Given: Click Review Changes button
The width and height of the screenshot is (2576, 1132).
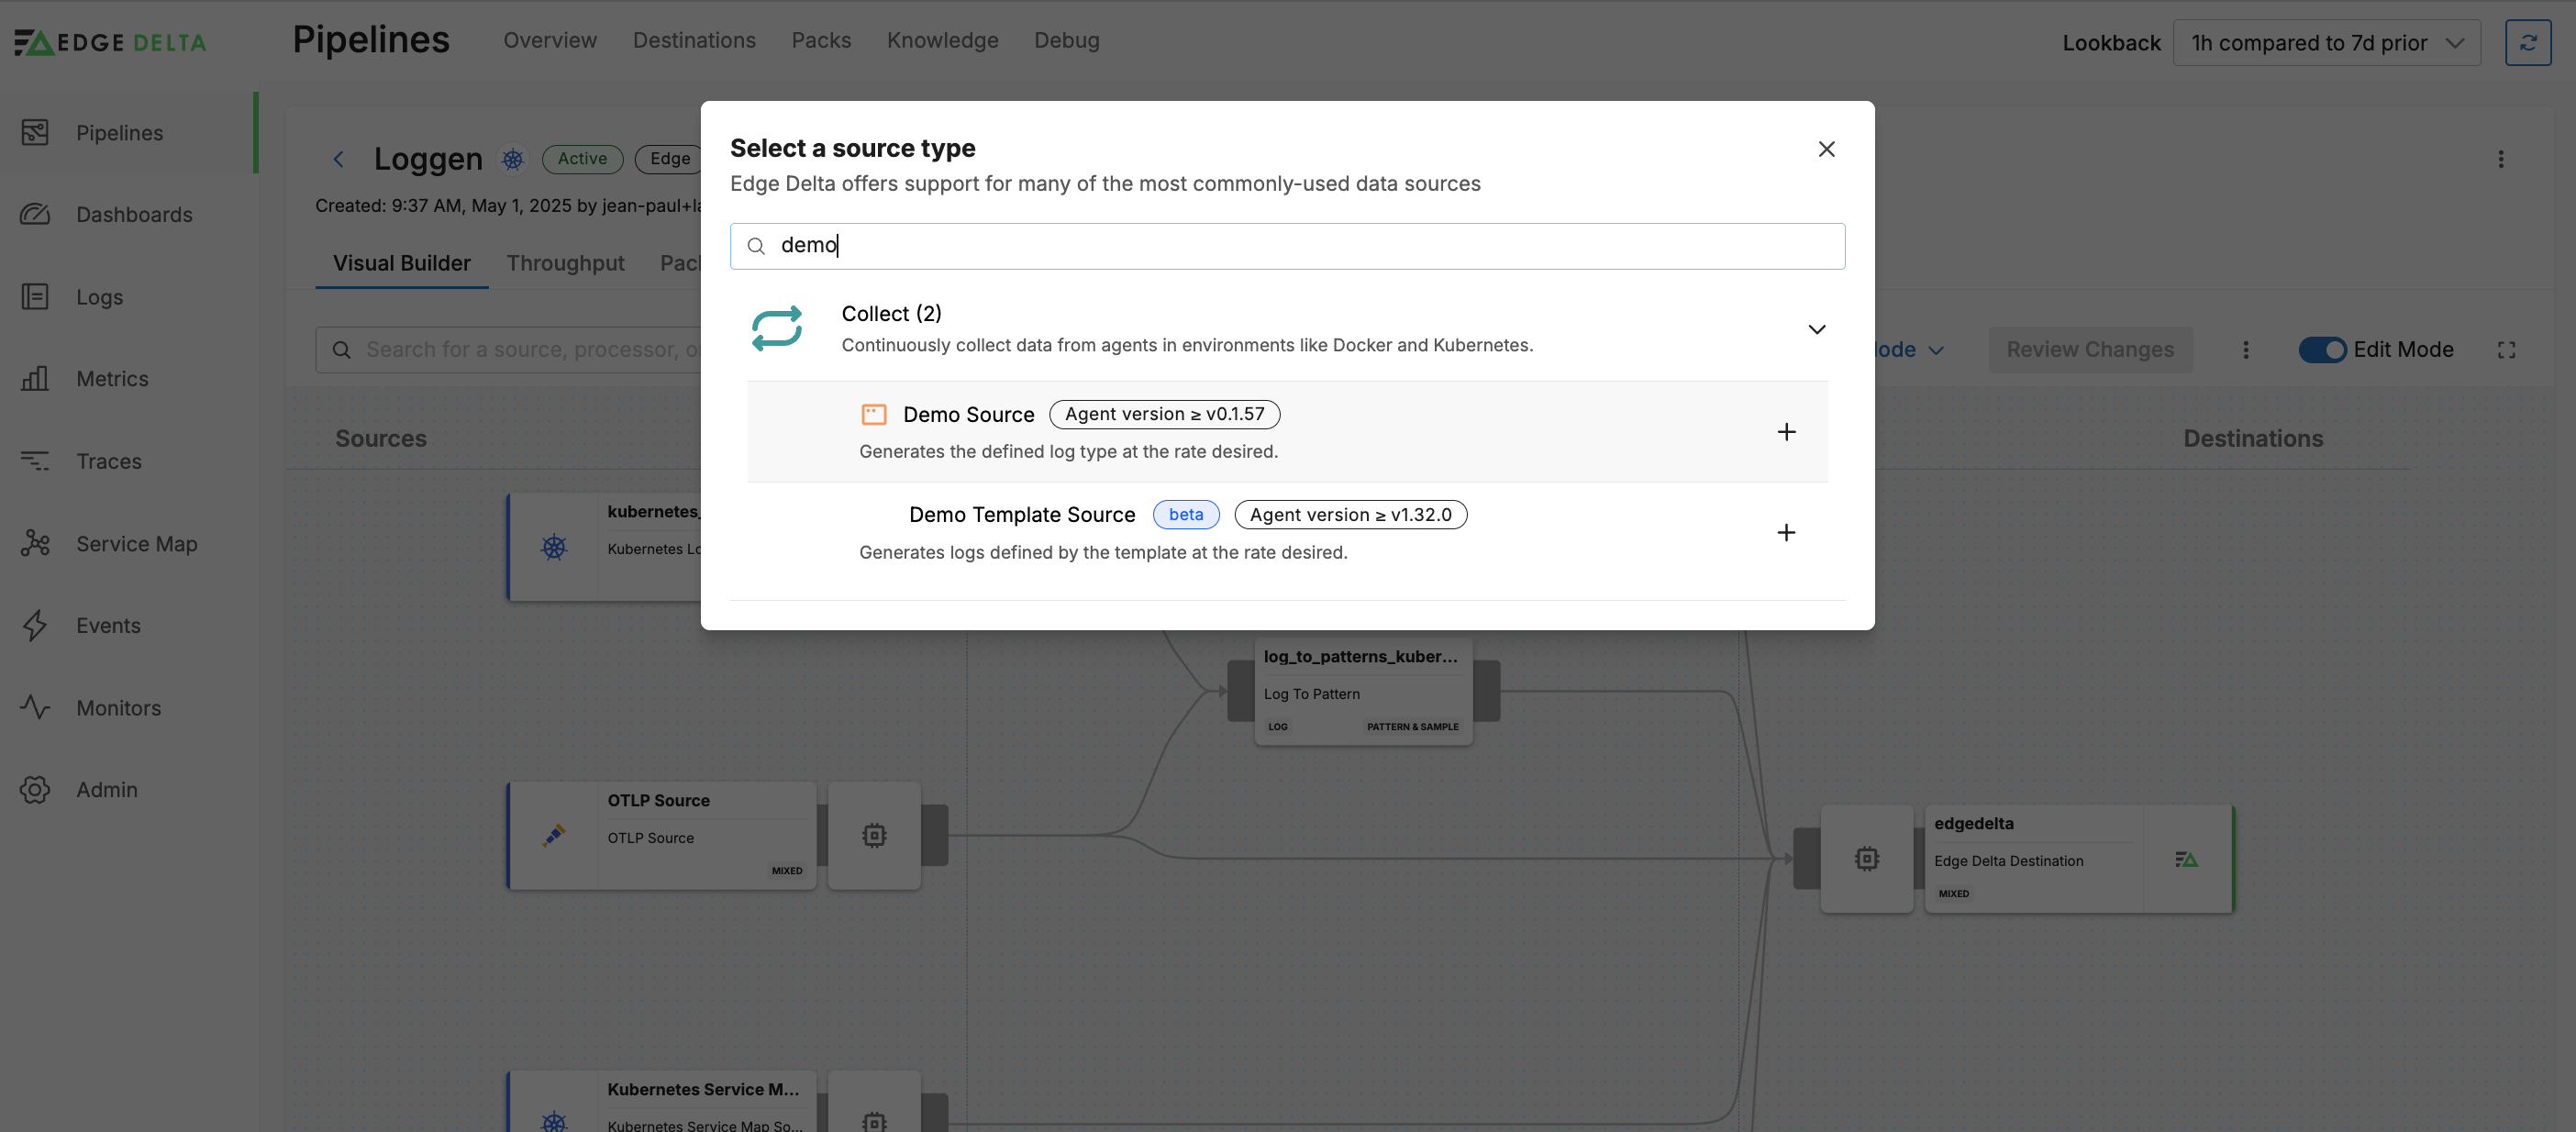Looking at the screenshot, I should click(x=2090, y=350).
